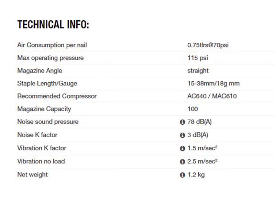Click the Recommended Compressor label
The image size is (275, 206).
click(57, 96)
